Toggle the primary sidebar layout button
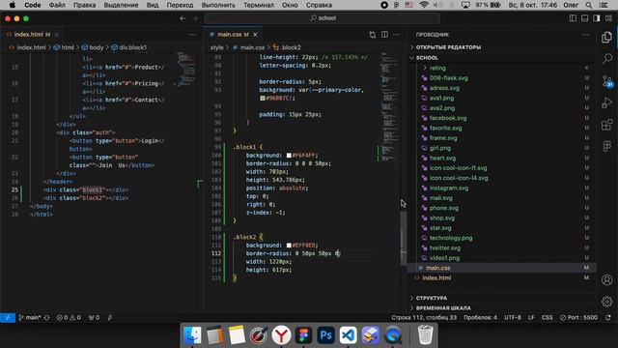The width and height of the screenshot is (618, 348). tap(573, 18)
